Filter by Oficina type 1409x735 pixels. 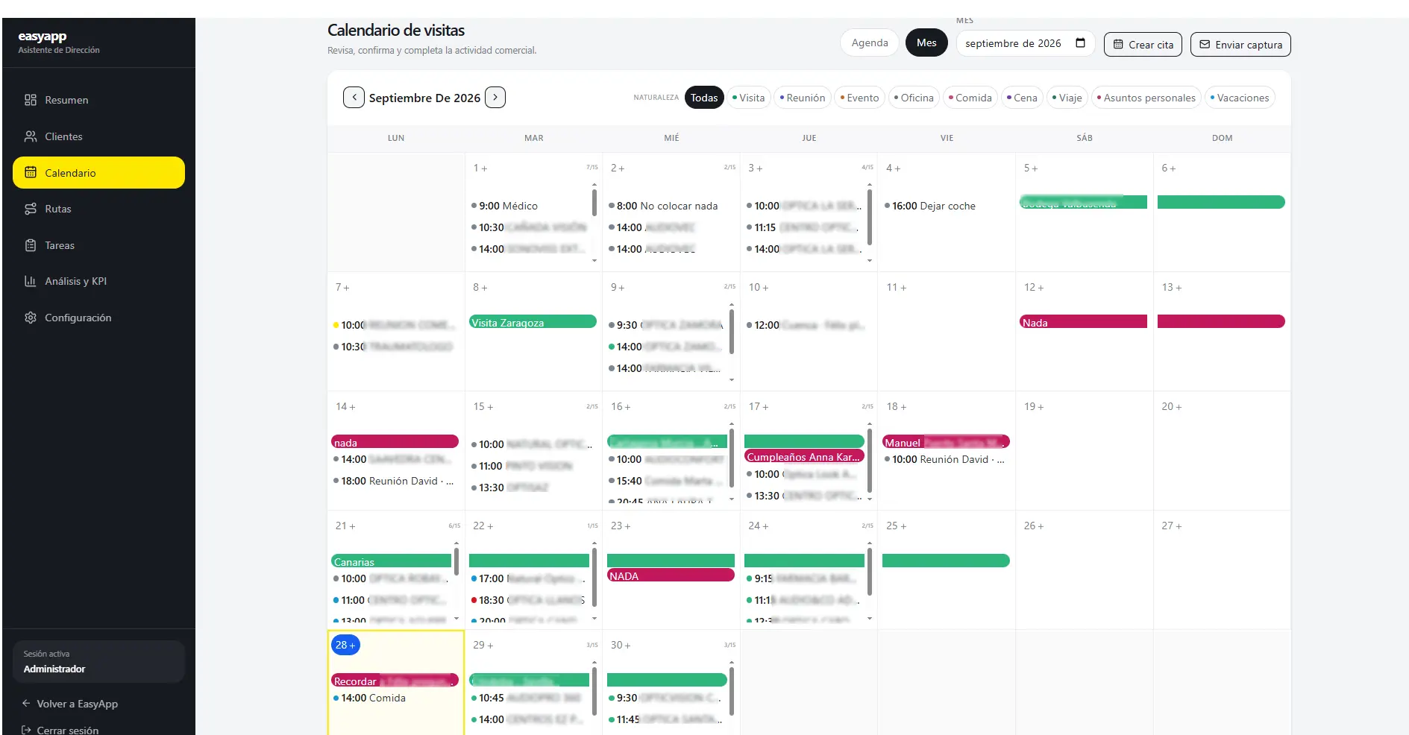pos(914,98)
